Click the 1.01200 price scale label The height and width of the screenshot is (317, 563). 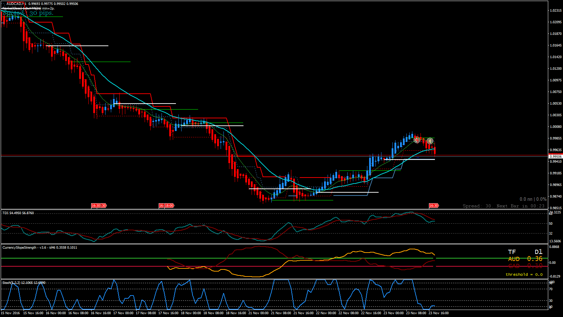(x=556, y=69)
